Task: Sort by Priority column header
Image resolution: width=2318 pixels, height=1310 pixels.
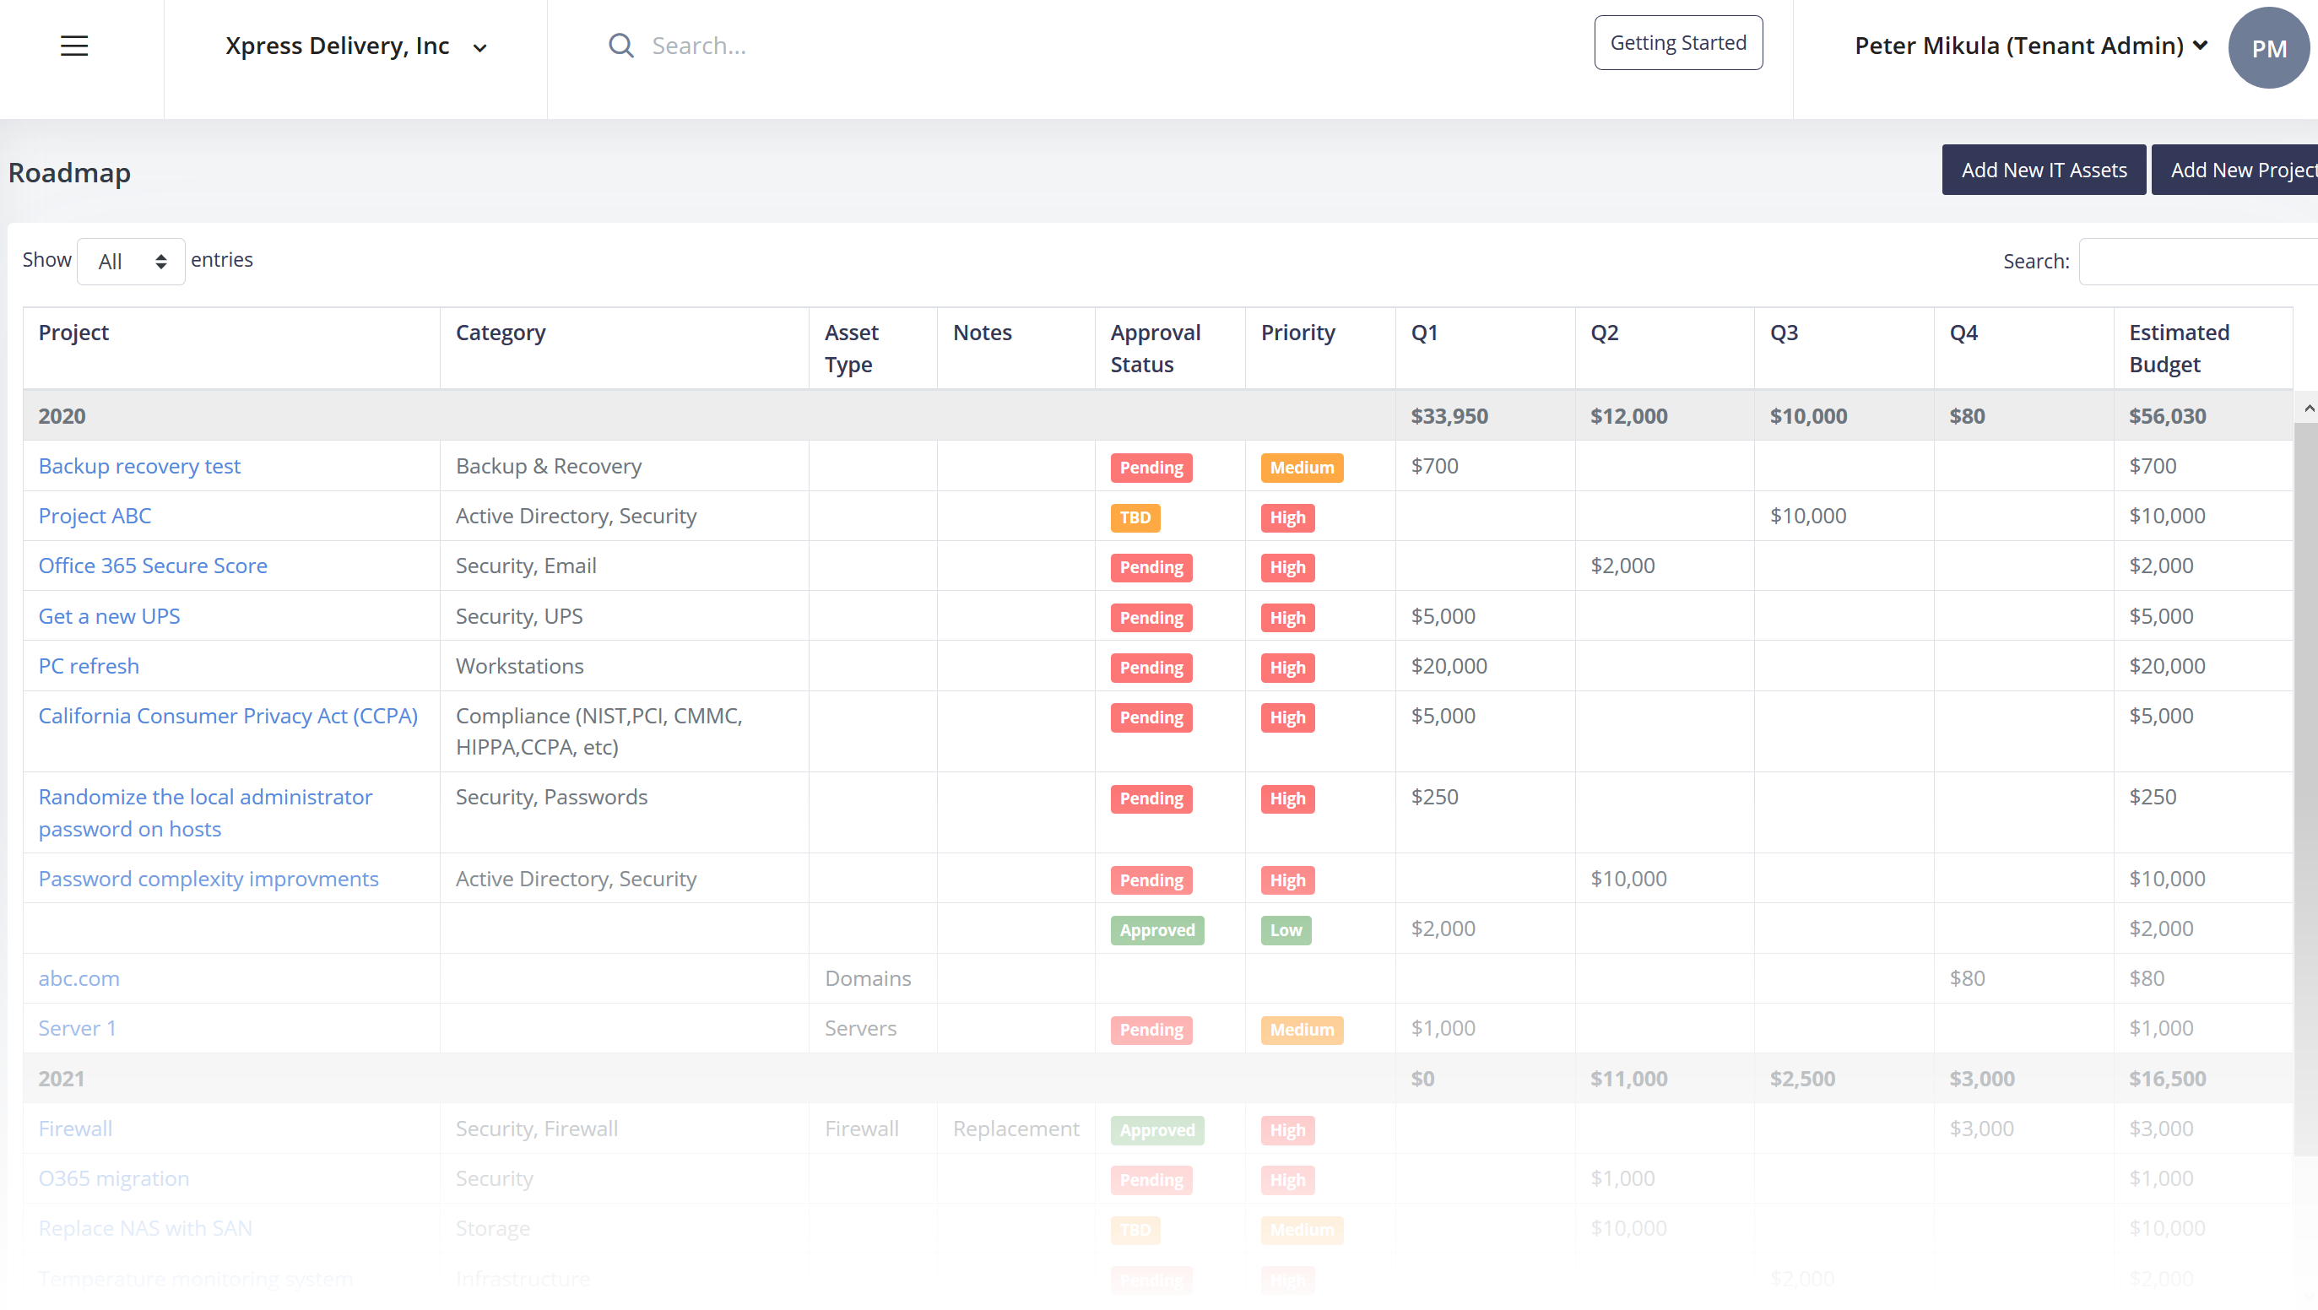Action: 1320,349
